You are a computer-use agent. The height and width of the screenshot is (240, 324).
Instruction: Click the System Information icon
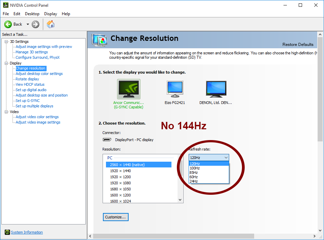tap(7, 232)
